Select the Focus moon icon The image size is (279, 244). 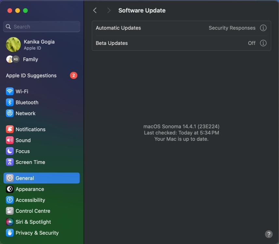point(10,151)
